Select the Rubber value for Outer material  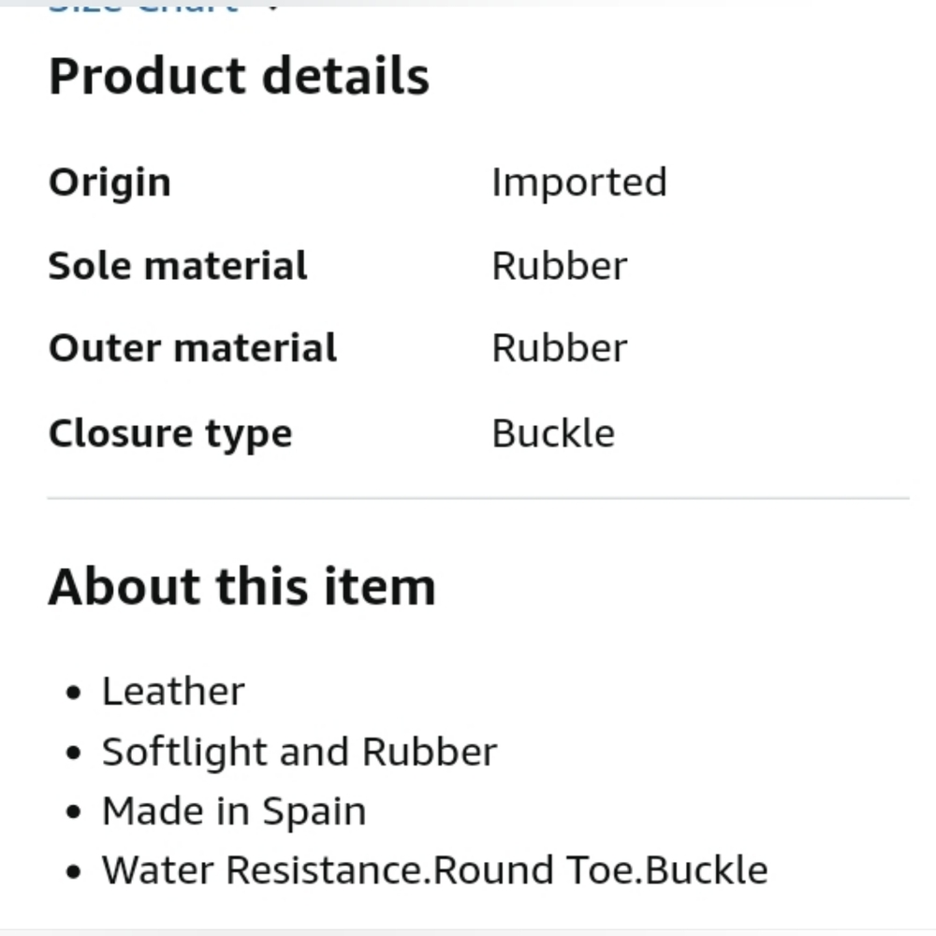click(560, 348)
